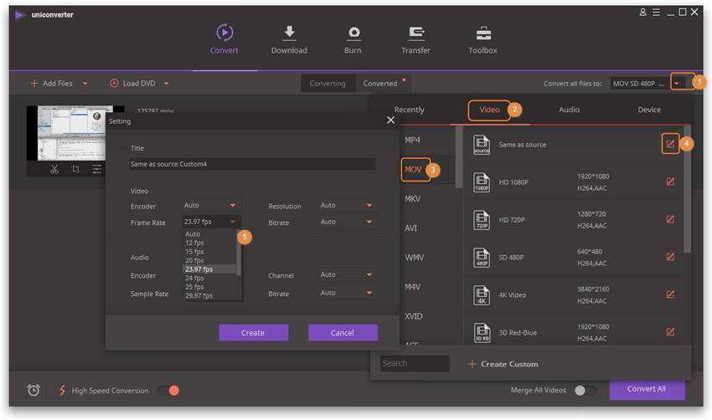712x420 pixels.
Task: Select AVI format
Action: (x=411, y=228)
